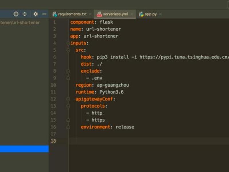This screenshot has width=229, height=172.
Task: Click the '.env' list entry
Action: point(97,78)
